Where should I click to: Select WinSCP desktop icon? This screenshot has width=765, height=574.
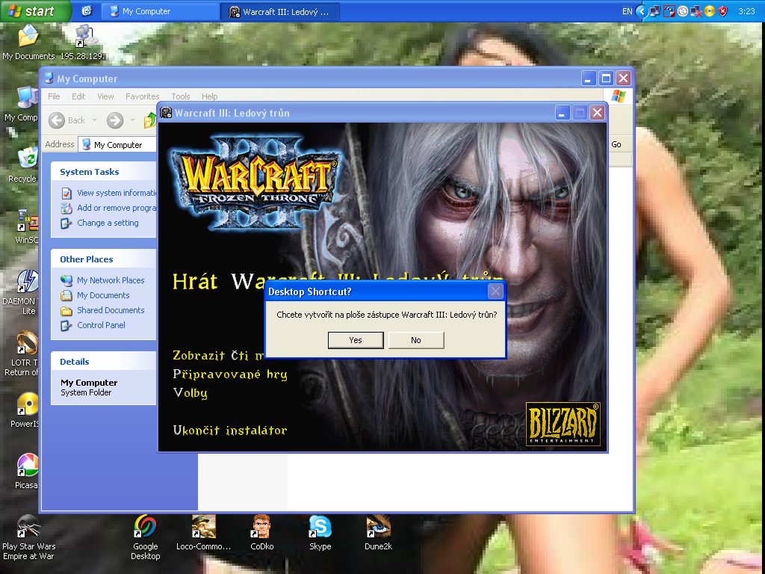click(27, 227)
